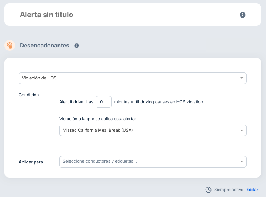The width and height of the screenshot is (266, 197).
Task: Click the "Alert if driver has" text
Action: pos(76,102)
